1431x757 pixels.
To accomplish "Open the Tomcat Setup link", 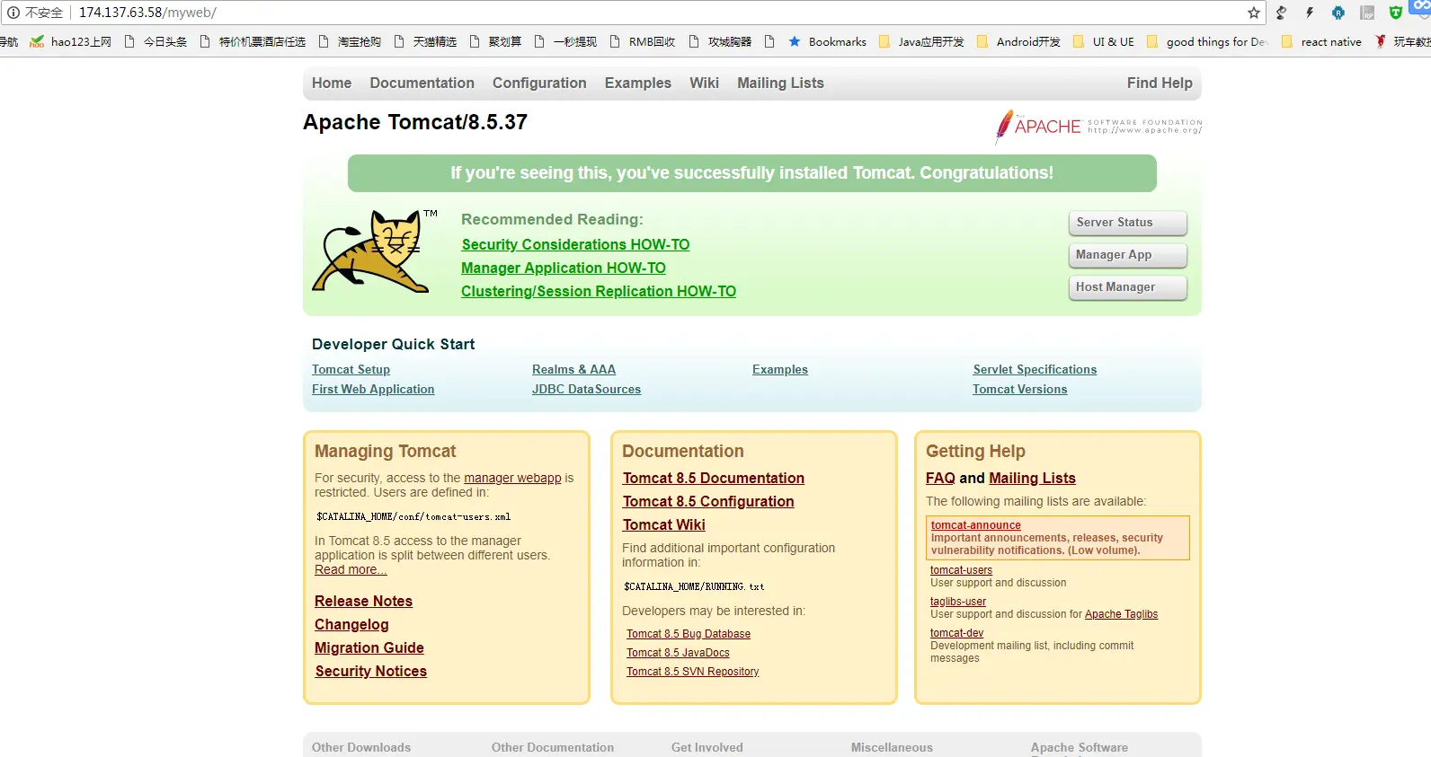I will (351, 369).
